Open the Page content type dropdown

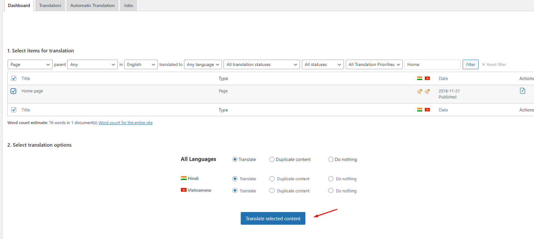pyautogui.click(x=30, y=64)
